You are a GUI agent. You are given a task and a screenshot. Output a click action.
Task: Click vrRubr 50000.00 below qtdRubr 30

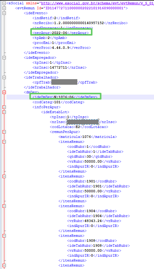[x=94, y=162]
